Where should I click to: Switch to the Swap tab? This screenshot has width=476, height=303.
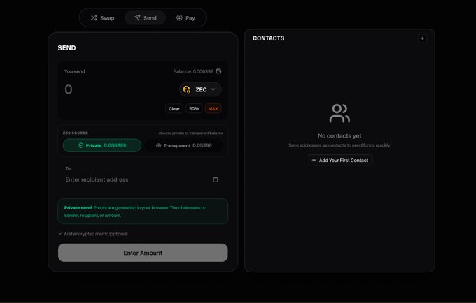pos(103,18)
